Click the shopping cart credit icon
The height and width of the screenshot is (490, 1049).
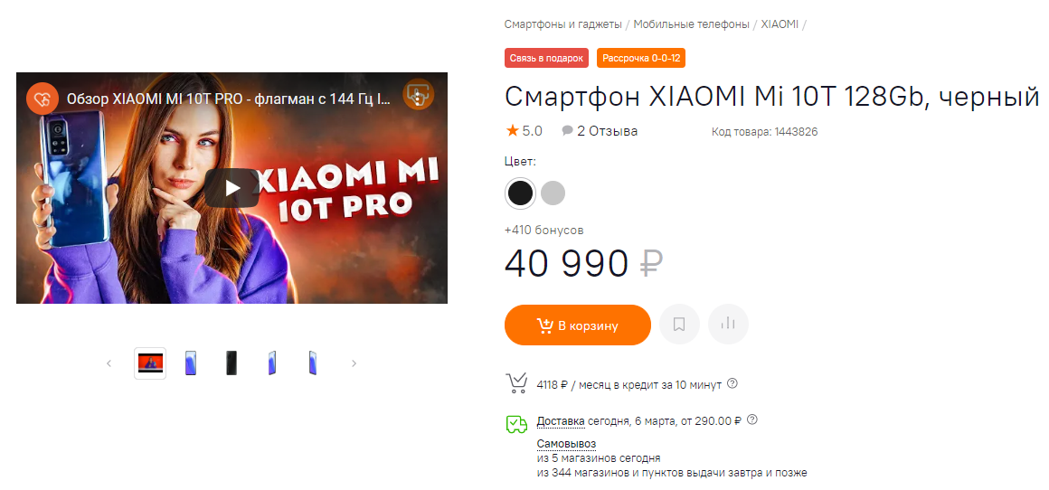click(x=516, y=383)
